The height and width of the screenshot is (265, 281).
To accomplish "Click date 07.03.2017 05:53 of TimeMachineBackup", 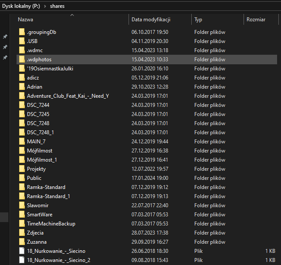I will [150, 224].
